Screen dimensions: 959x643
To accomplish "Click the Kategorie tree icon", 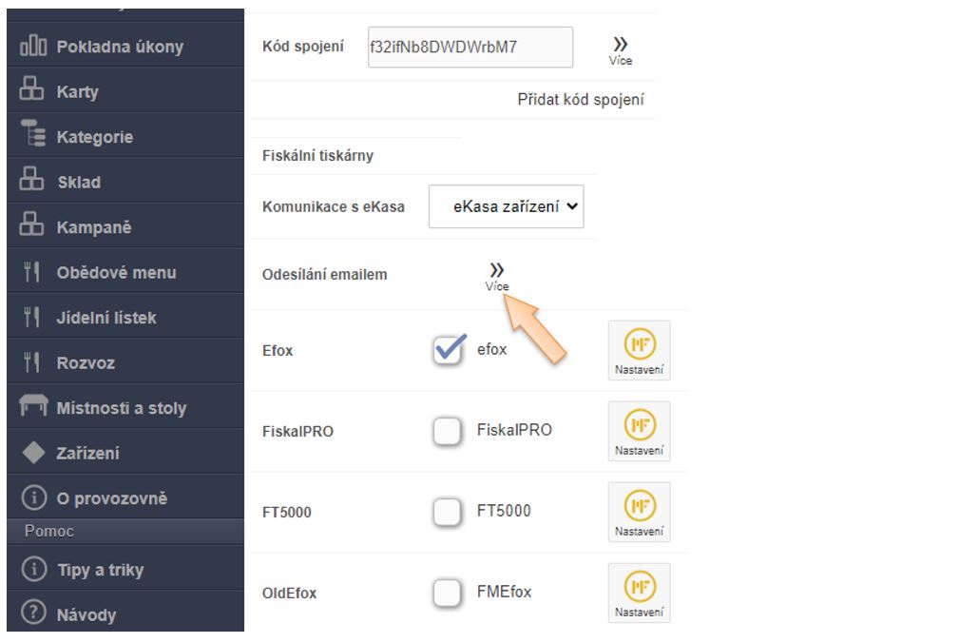I will [x=33, y=136].
